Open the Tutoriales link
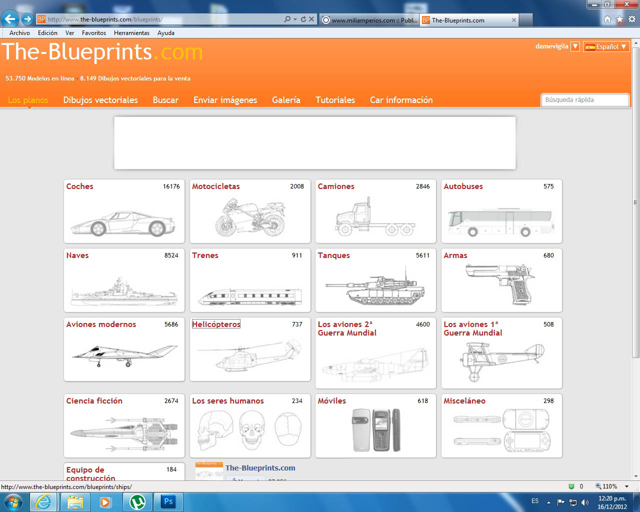 335,100
